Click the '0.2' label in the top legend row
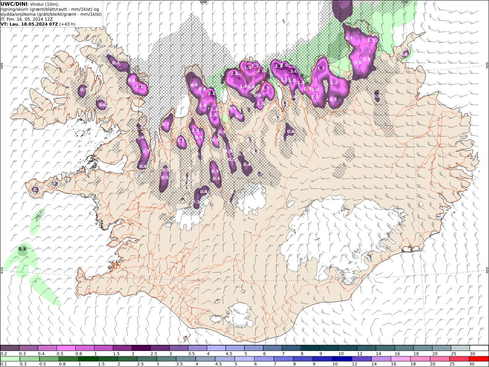This screenshot has height=367, width=489. tap(3, 354)
